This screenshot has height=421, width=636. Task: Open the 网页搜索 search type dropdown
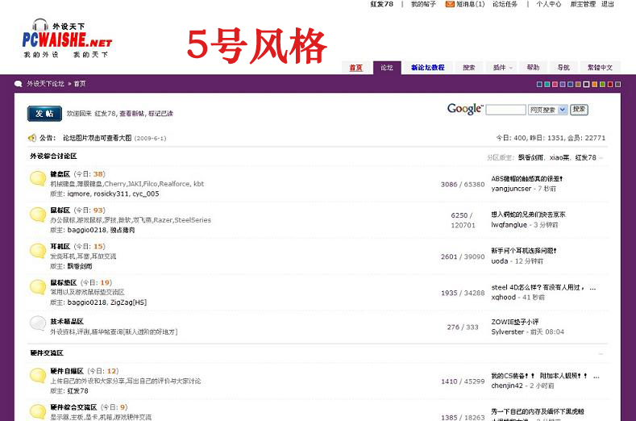548,110
